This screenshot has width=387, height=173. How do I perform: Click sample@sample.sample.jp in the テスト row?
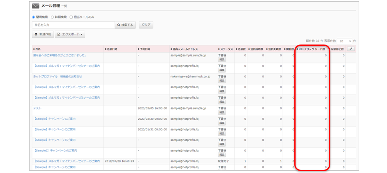coord(188,108)
